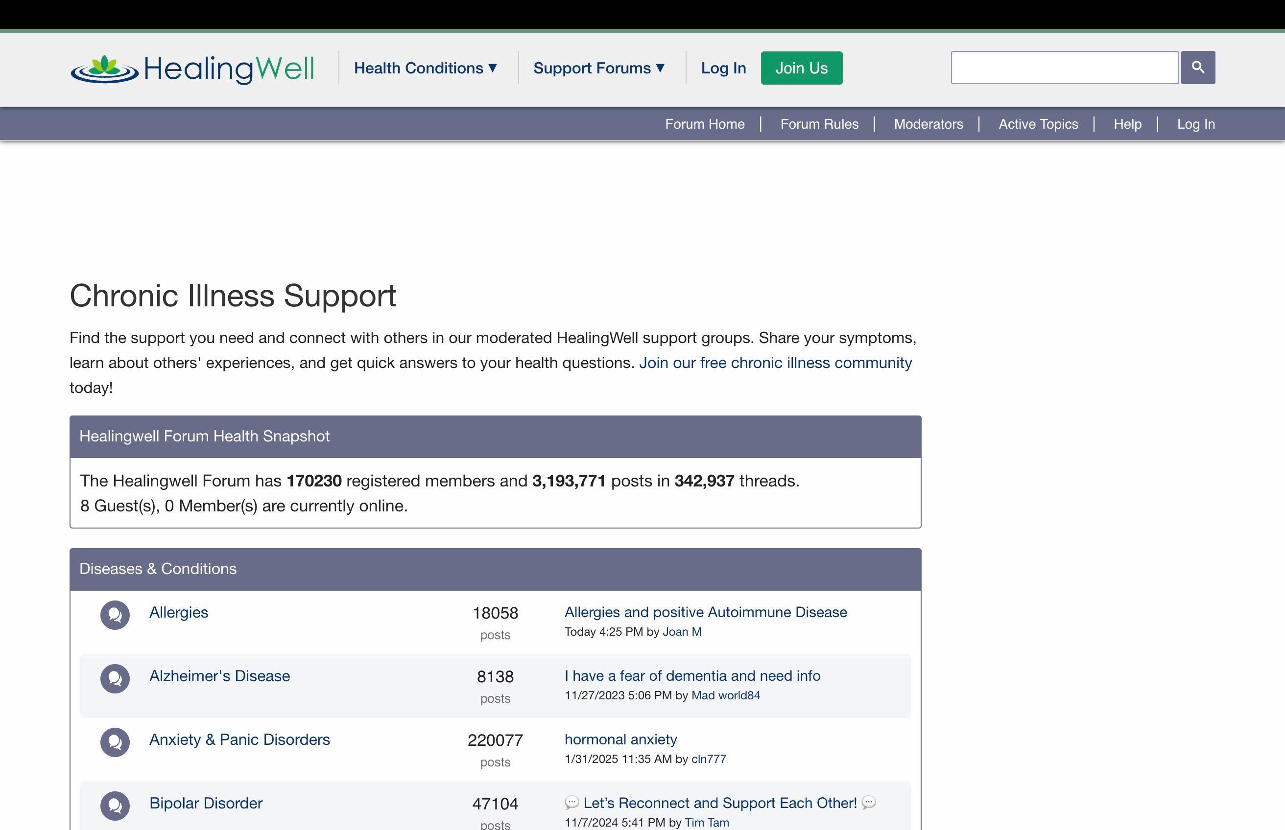Viewport: 1285px width, 830px height.
Task: Expand the Support Forums dropdown
Action: [599, 68]
